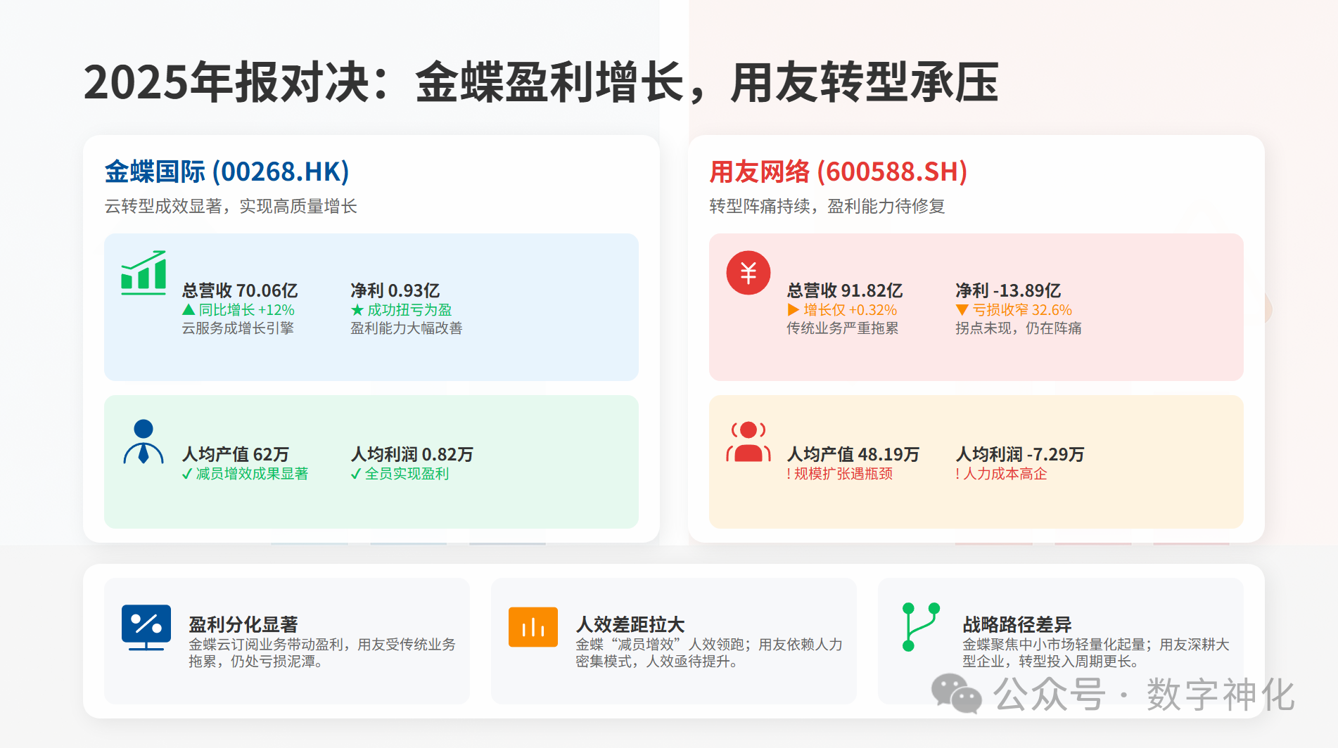1338x748 pixels.
Task: Select the 用友网络 (600588.SH) heading
Action: coord(838,172)
